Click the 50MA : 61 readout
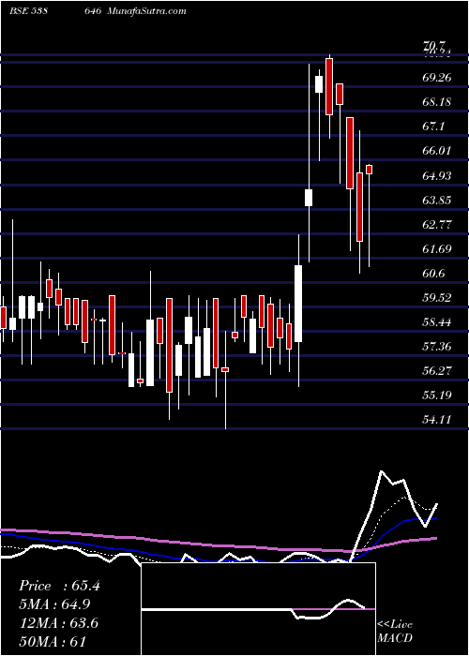The width and height of the screenshot is (469, 656). (52, 641)
